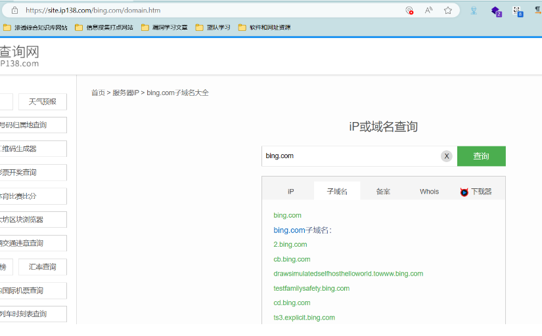This screenshot has width=542, height=336.
Task: Click 体育比赛比分 sidebar button
Action: tap(34, 196)
